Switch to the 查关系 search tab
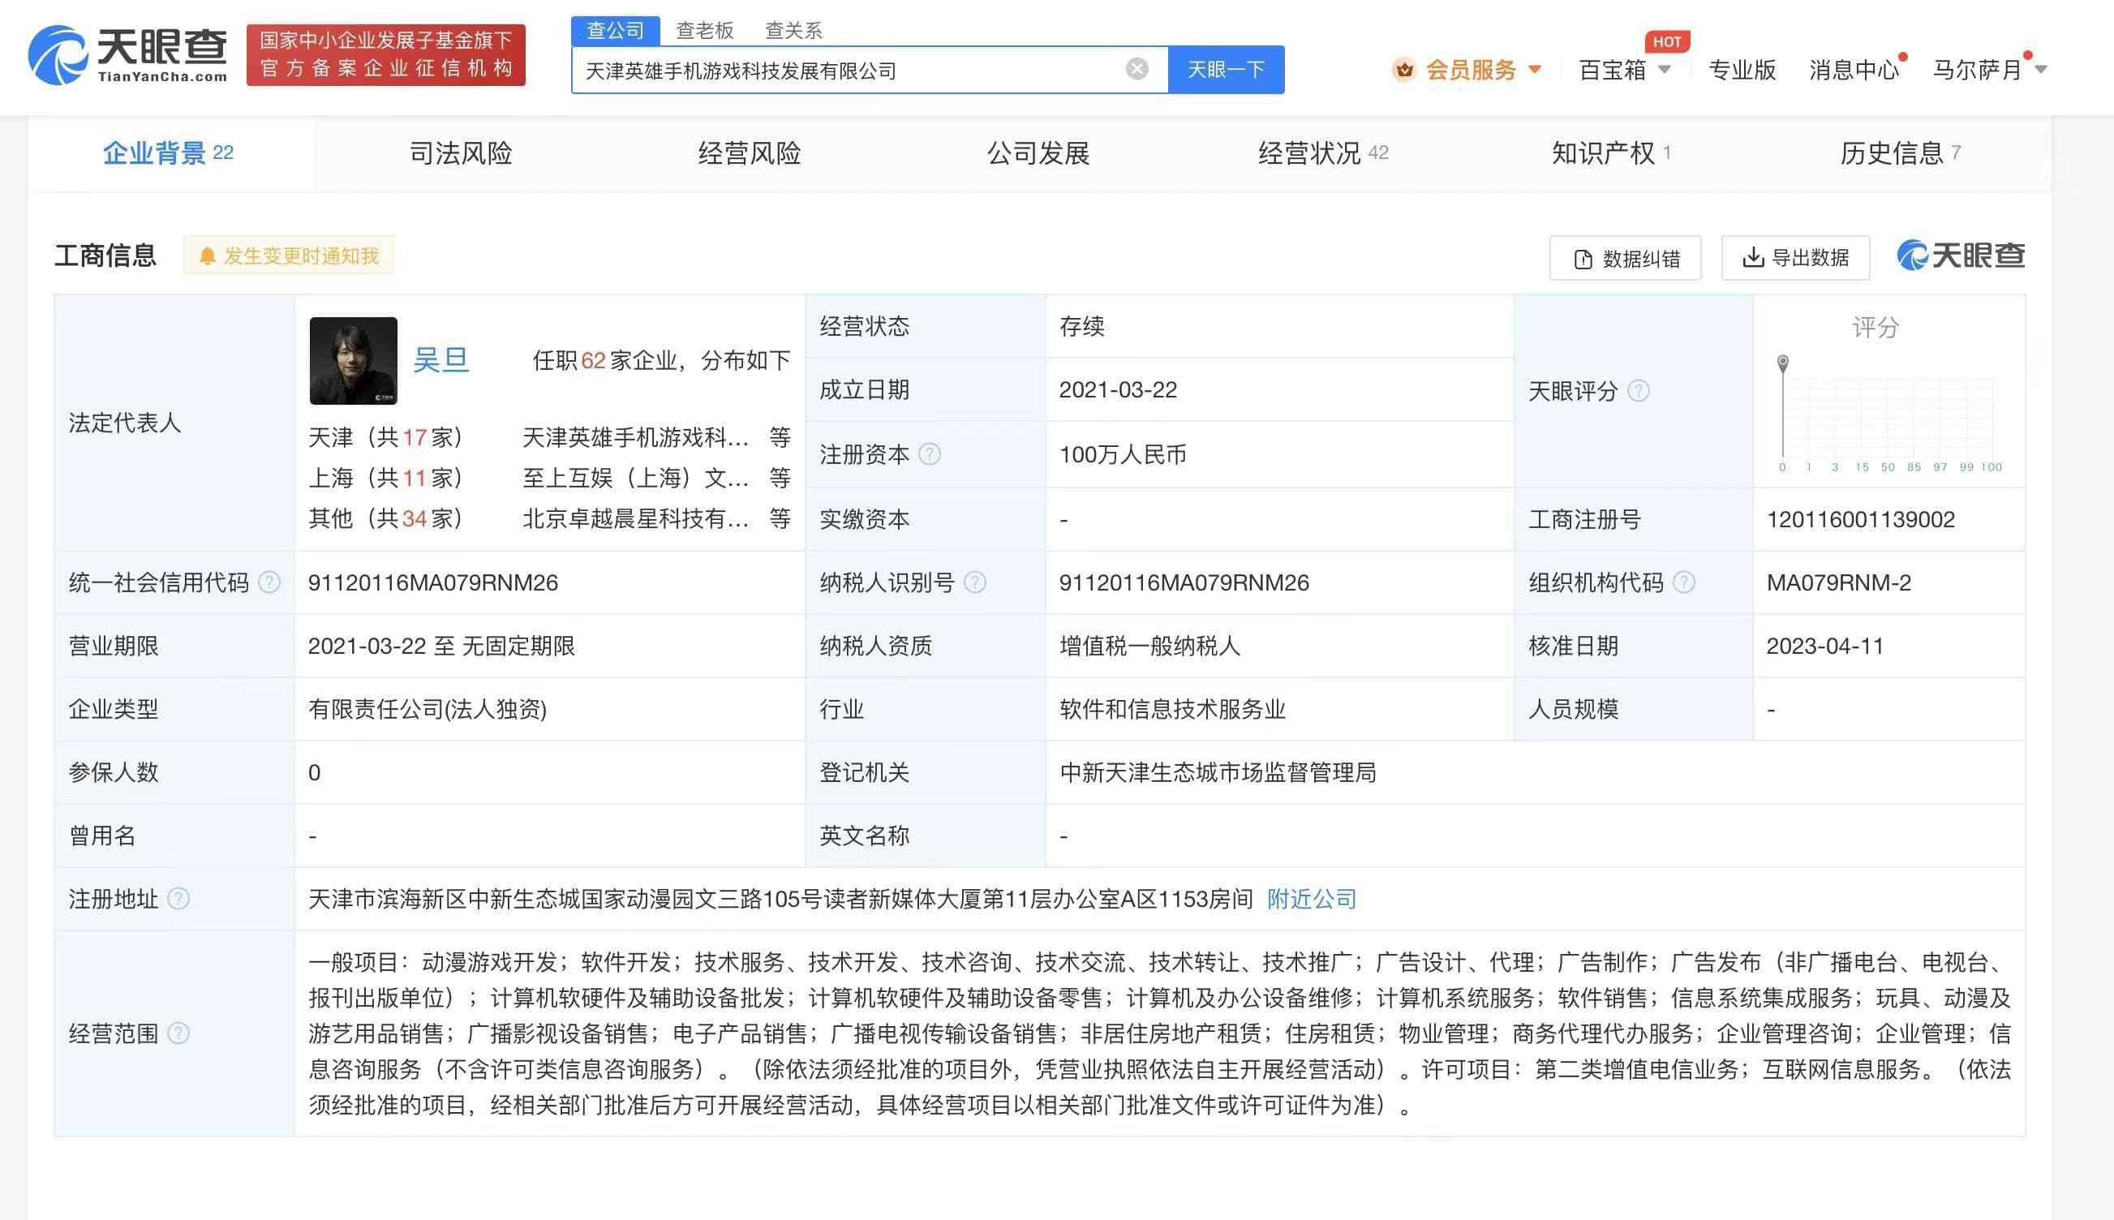Image resolution: width=2114 pixels, height=1220 pixels. pos(793,31)
